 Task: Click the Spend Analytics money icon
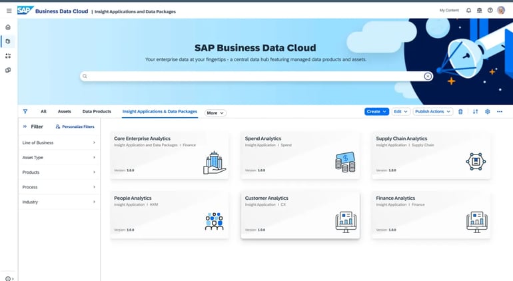point(345,162)
